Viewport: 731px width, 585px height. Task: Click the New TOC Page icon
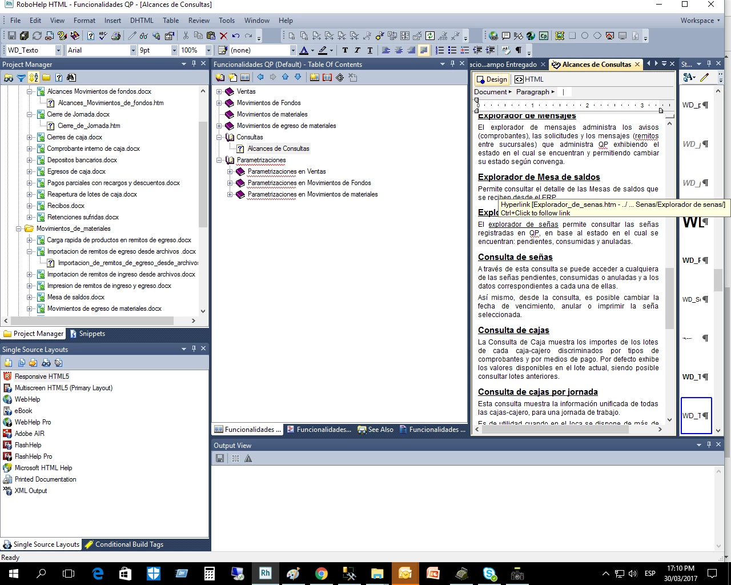coord(232,78)
